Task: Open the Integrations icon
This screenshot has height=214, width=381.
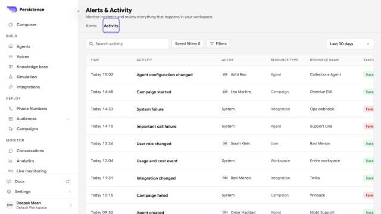Action: (11, 87)
